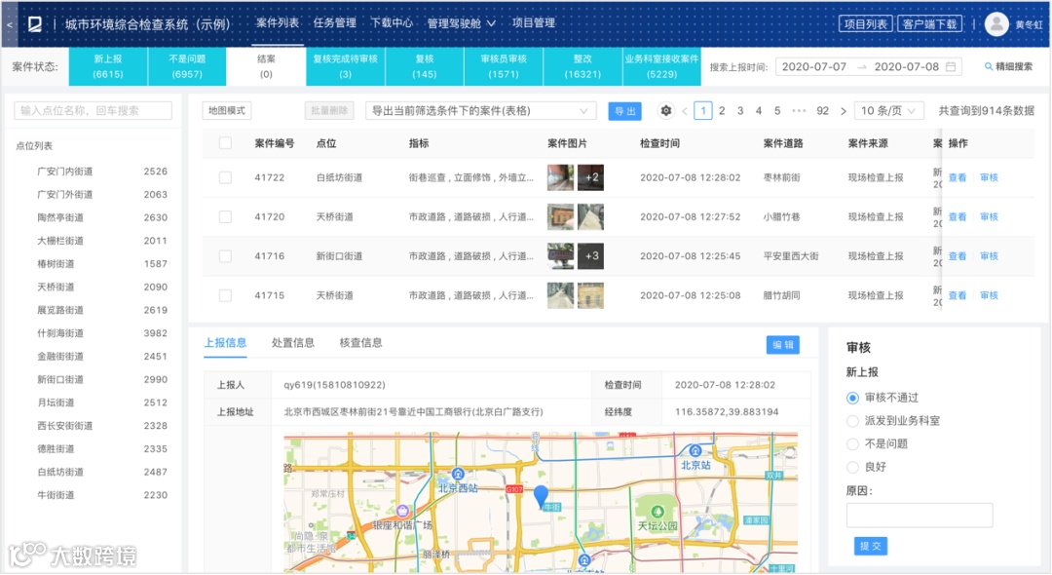Click 审核 link for case 41720
The image size is (1052, 575).
pyautogui.click(x=989, y=217)
